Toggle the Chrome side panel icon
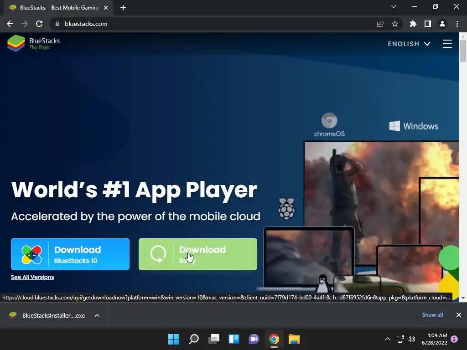This screenshot has height=350, width=467. pyautogui.click(x=428, y=24)
